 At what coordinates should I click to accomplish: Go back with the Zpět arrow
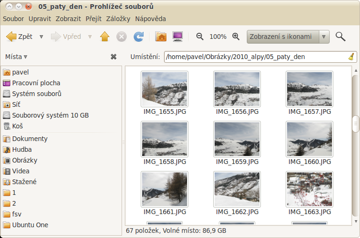coord(19,37)
